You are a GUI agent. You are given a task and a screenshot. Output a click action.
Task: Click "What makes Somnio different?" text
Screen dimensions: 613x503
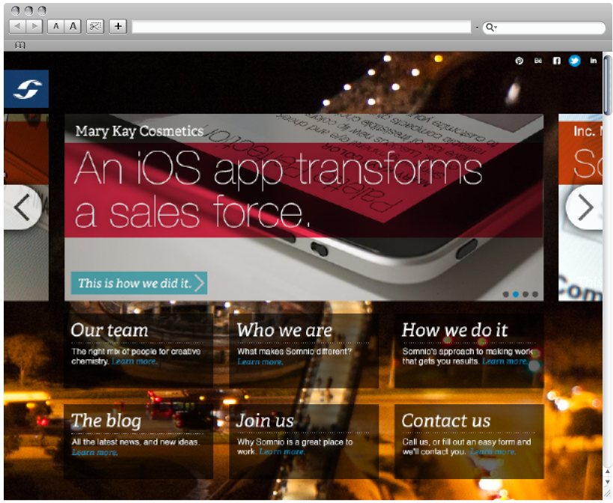pos(294,351)
